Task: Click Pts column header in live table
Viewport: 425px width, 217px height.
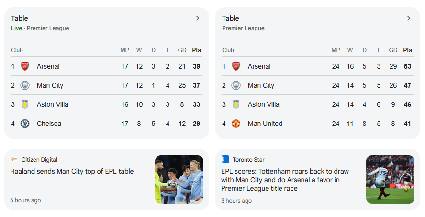Action: [x=196, y=50]
